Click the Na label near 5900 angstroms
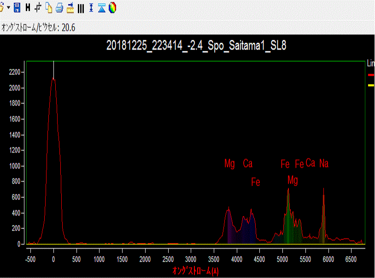This screenshot has height=278, width=375. [324, 164]
